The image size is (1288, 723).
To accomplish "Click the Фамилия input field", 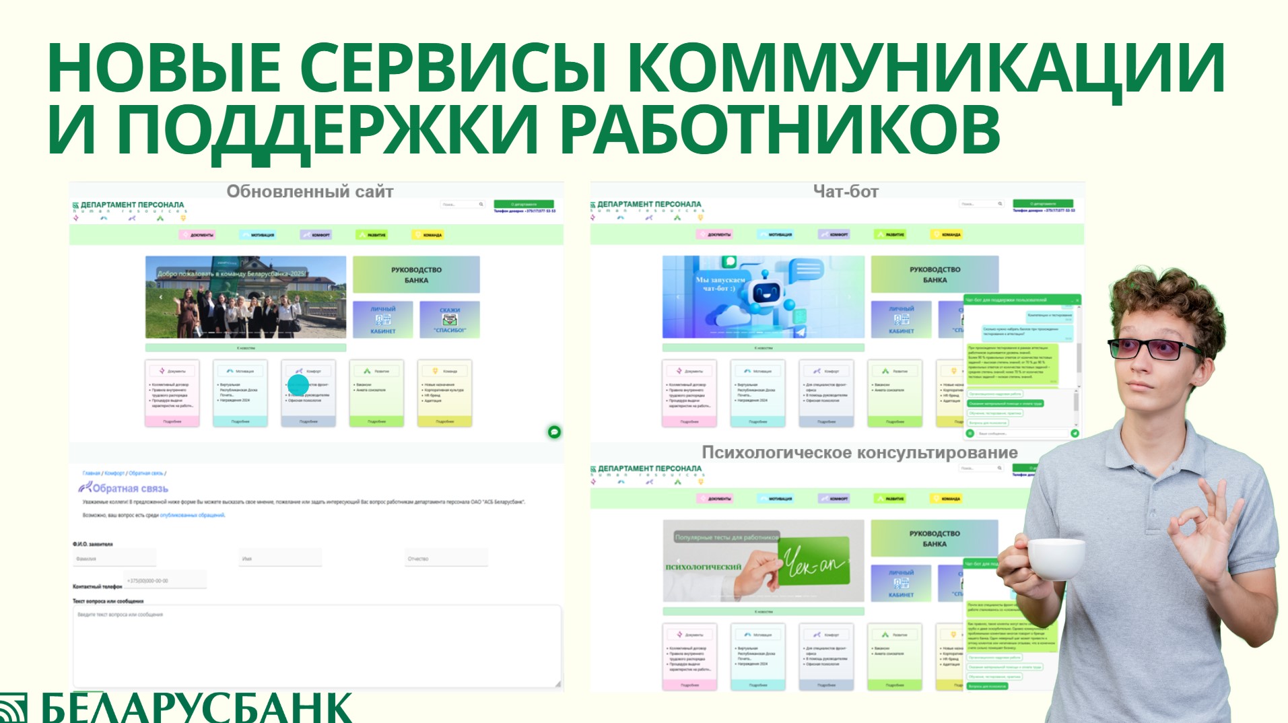I will click(x=114, y=559).
